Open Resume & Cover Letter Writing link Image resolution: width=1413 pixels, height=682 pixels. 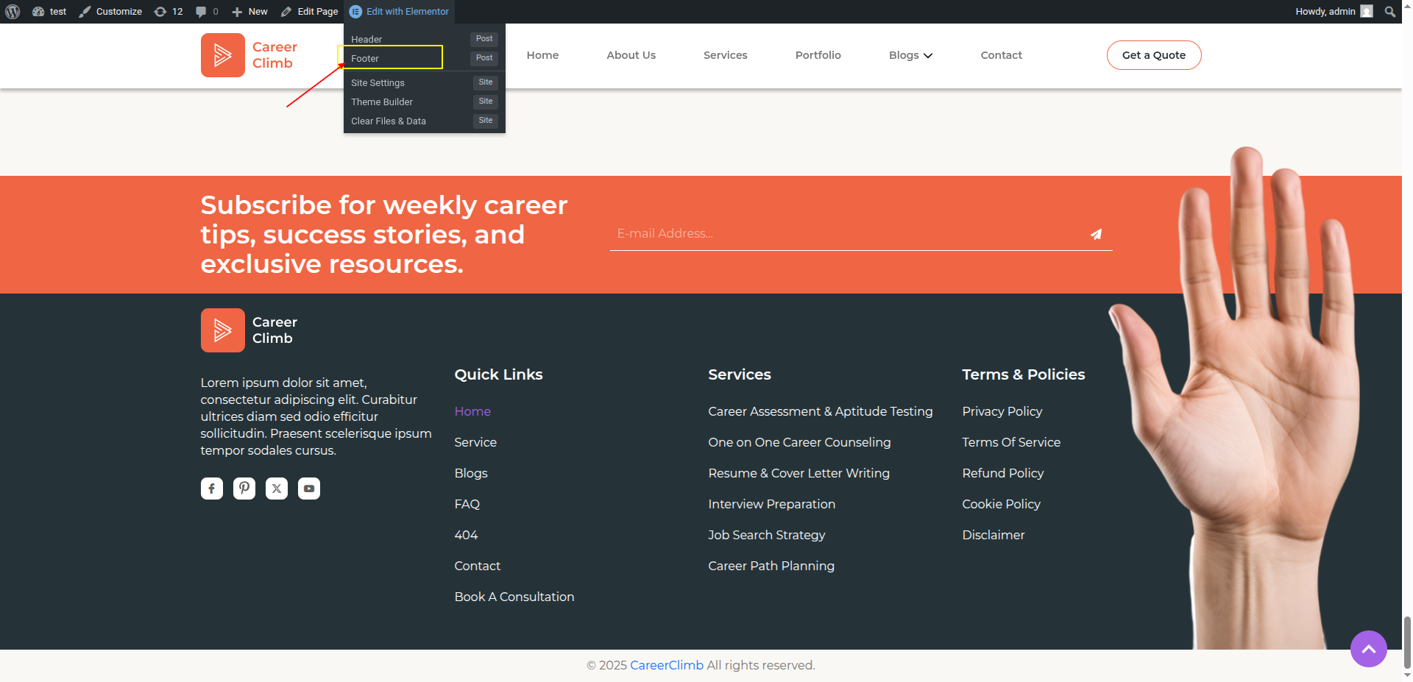tap(798, 473)
